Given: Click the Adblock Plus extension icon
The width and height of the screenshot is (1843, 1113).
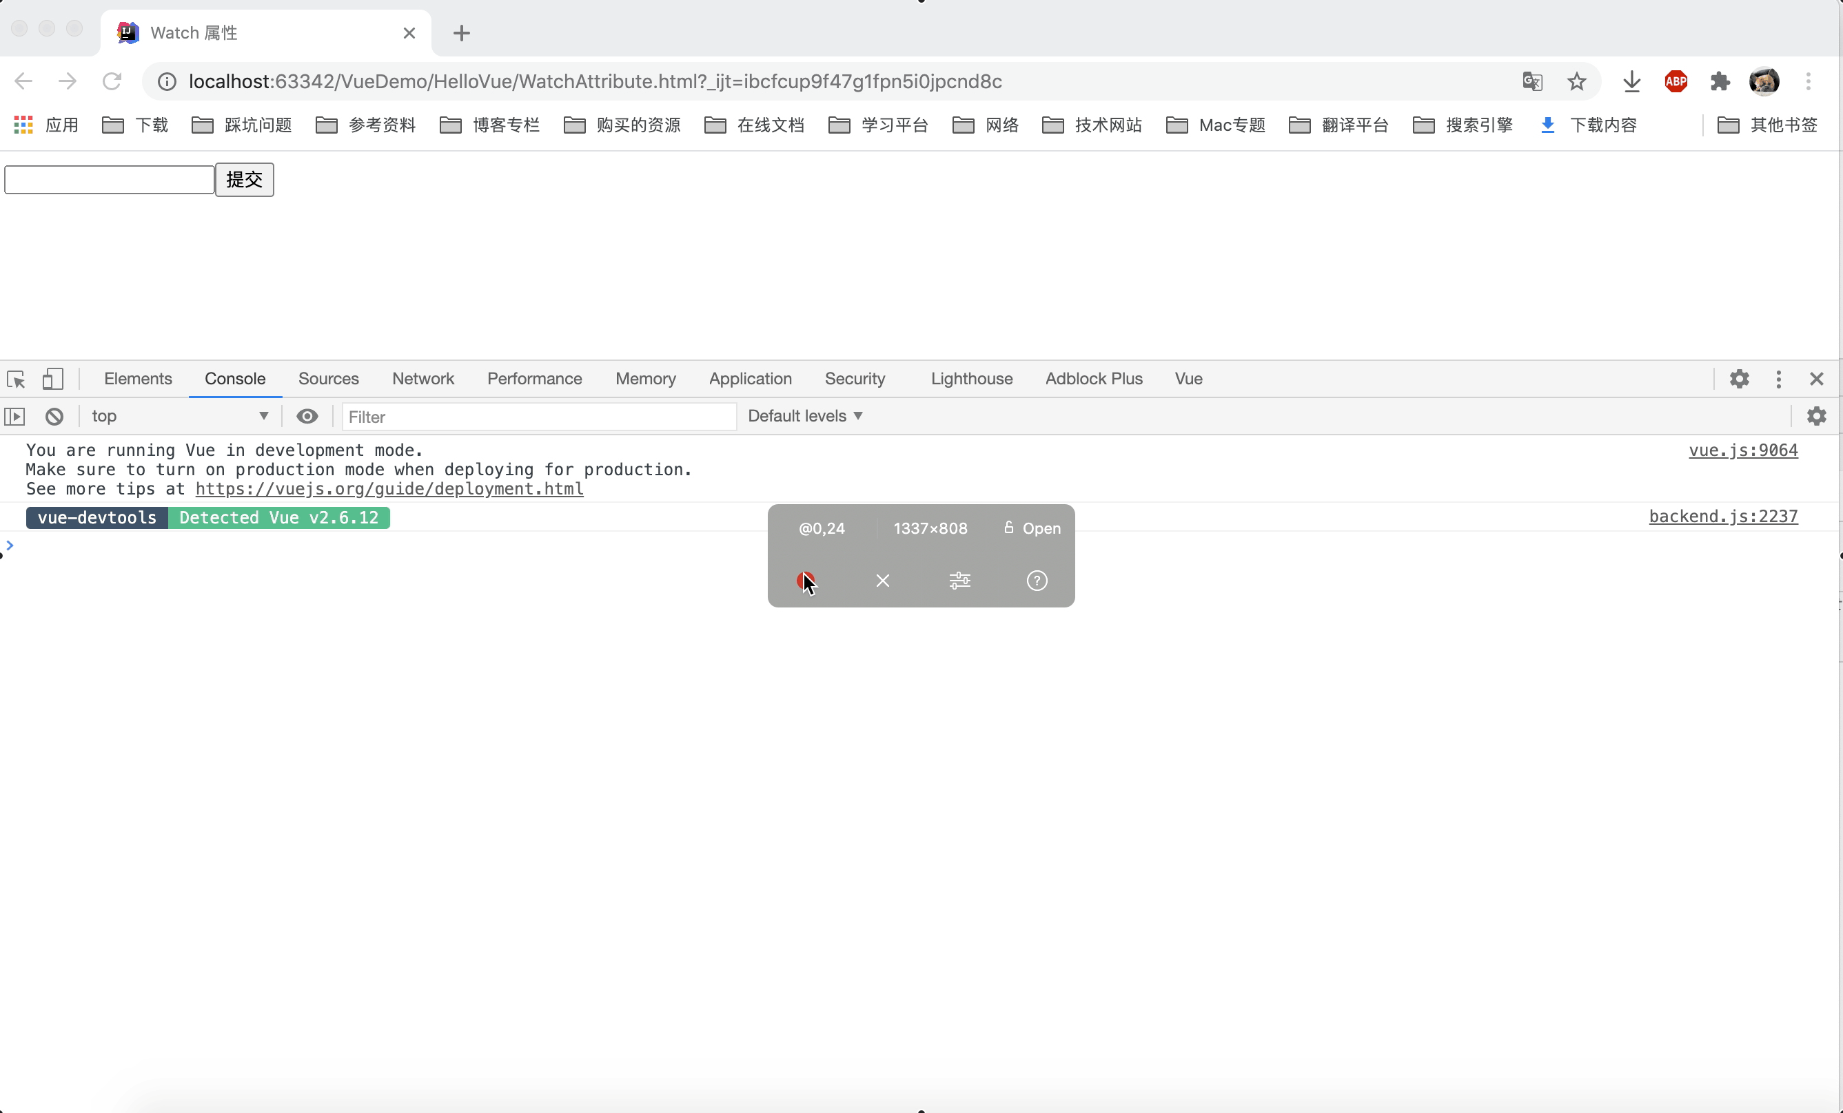Looking at the screenshot, I should click(x=1676, y=81).
